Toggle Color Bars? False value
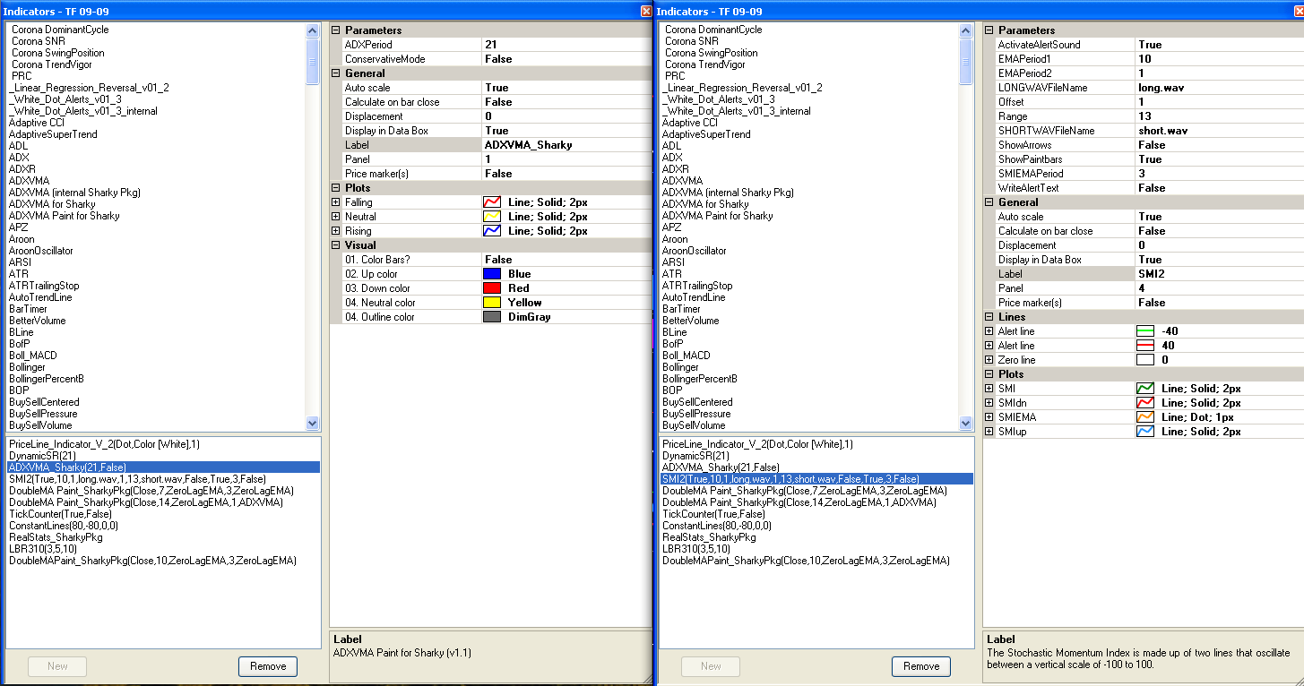The image size is (1304, 686). point(566,260)
